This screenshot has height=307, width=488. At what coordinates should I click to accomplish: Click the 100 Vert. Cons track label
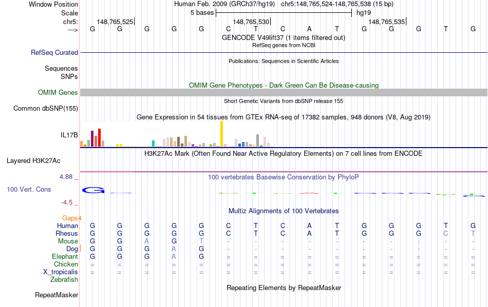[29, 189]
